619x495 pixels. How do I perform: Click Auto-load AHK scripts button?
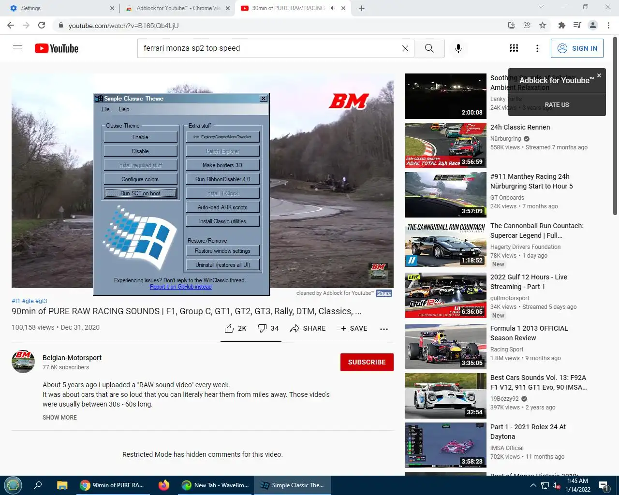[222, 207]
